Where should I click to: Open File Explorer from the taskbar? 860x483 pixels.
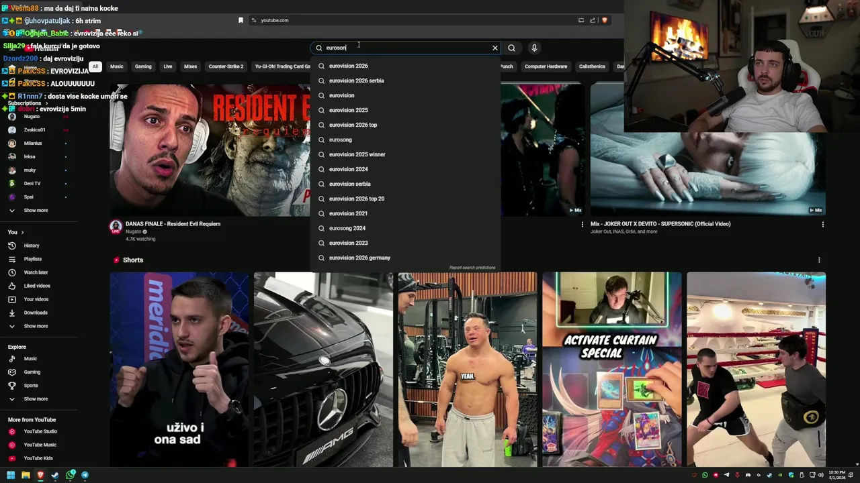[x=26, y=475]
